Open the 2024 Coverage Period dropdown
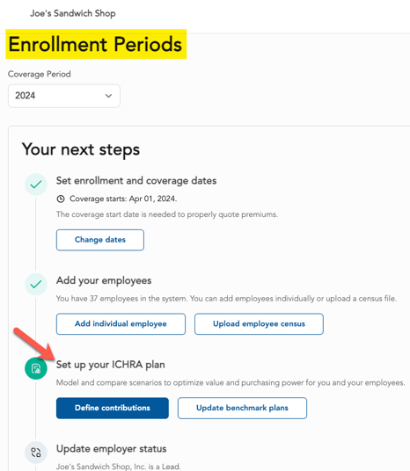The width and height of the screenshot is (410, 471). pyautogui.click(x=64, y=96)
